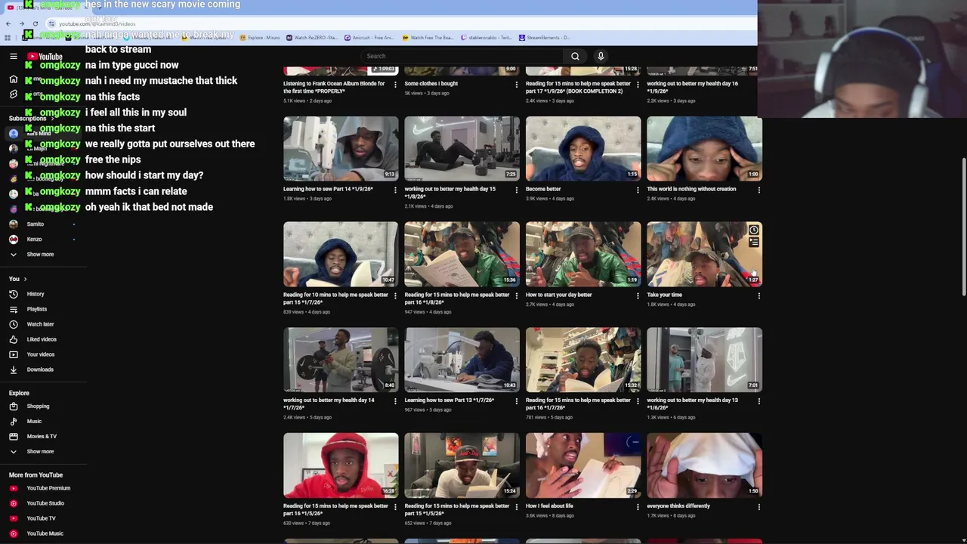Open more options for Take your time video

[x=758, y=296]
